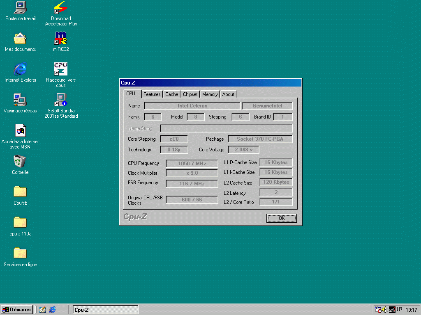The height and width of the screenshot is (315, 421).
Task: Click the Clock Multiplier value x 9.0
Action: click(192, 173)
